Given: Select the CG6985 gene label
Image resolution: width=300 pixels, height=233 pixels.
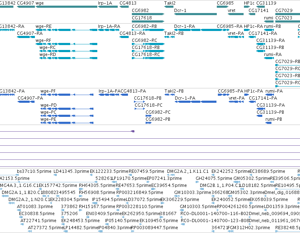Looking at the screenshot, I should [225, 3].
